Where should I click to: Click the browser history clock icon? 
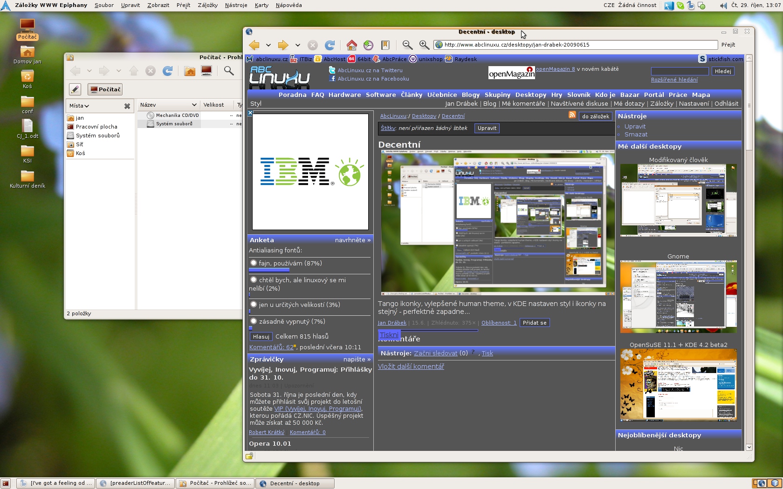click(x=368, y=45)
